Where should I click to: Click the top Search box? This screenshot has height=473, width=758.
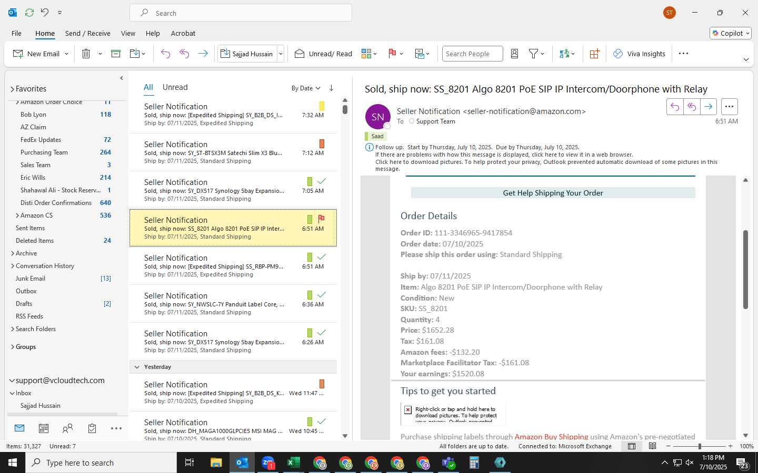pos(241,13)
